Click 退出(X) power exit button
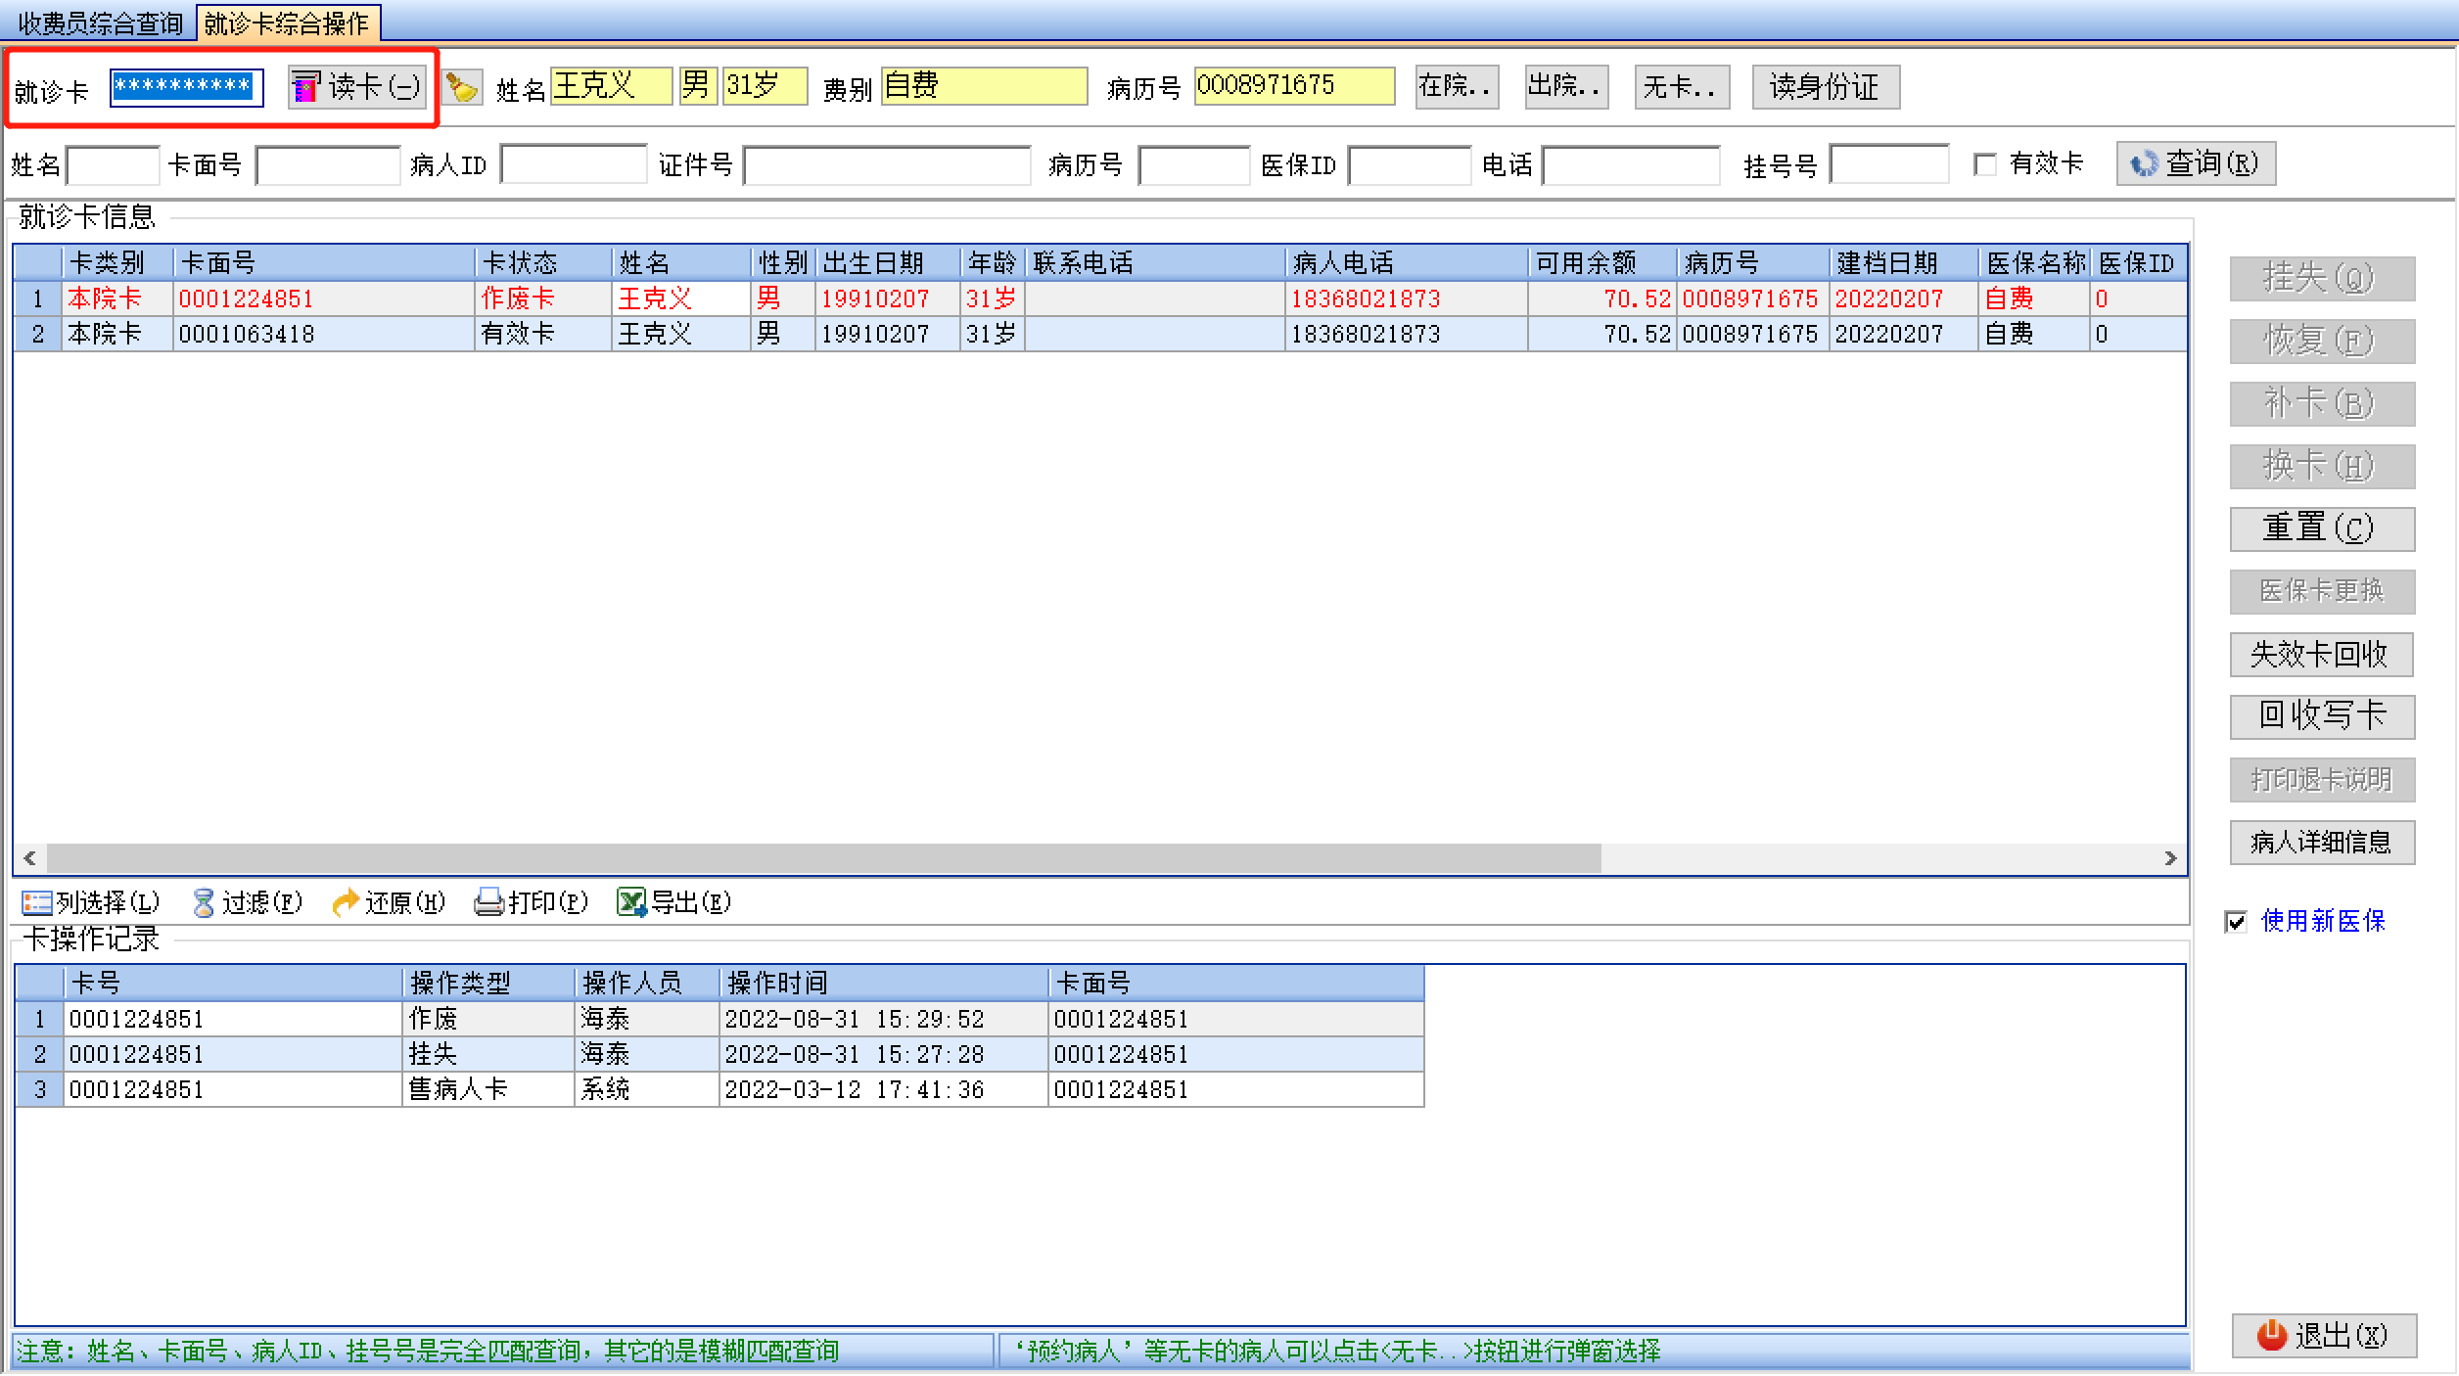The width and height of the screenshot is (2459, 1376). point(2324,1336)
